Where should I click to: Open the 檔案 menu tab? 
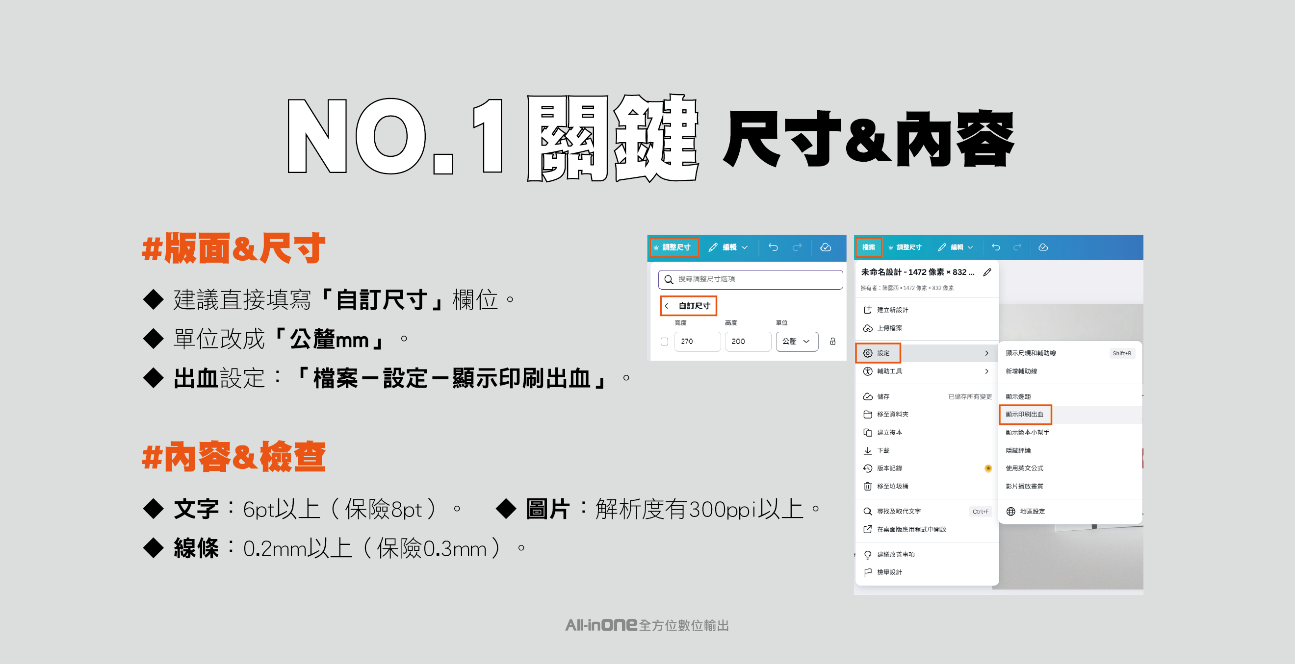point(868,247)
